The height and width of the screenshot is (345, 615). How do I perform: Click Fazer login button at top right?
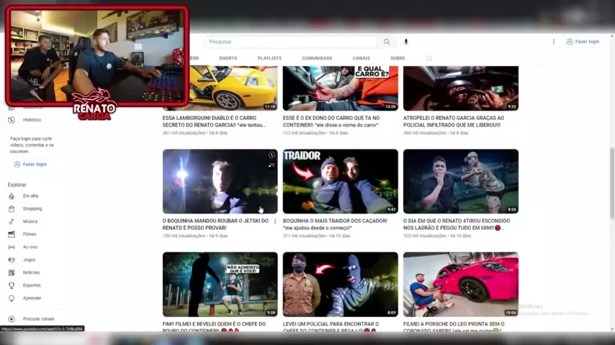pyautogui.click(x=583, y=42)
